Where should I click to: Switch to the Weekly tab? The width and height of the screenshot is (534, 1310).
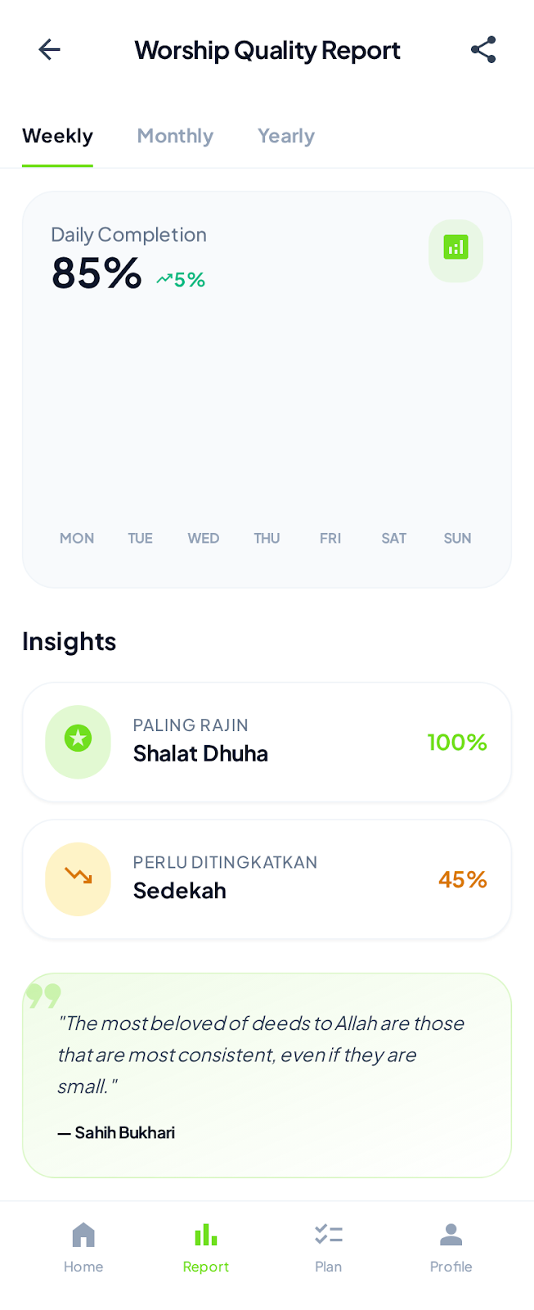pos(57,136)
